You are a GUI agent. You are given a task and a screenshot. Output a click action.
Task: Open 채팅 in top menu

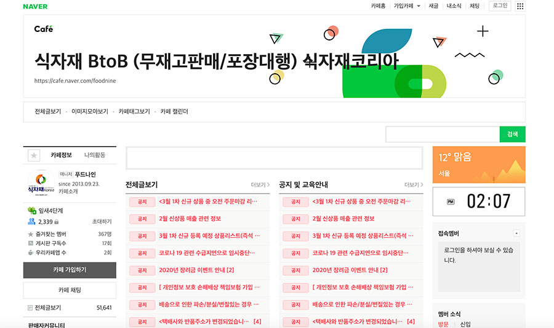[475, 6]
